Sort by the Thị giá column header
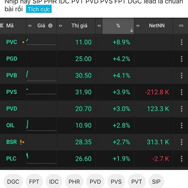This screenshot has width=188, height=188. pyautogui.click(x=79, y=26)
